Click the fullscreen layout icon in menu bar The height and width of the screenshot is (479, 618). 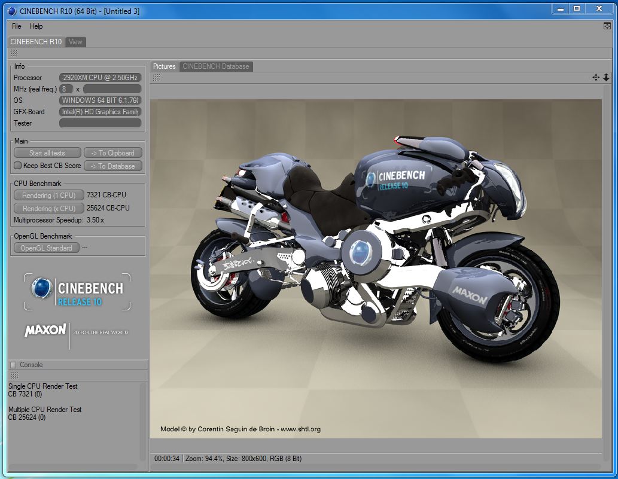[x=607, y=26]
